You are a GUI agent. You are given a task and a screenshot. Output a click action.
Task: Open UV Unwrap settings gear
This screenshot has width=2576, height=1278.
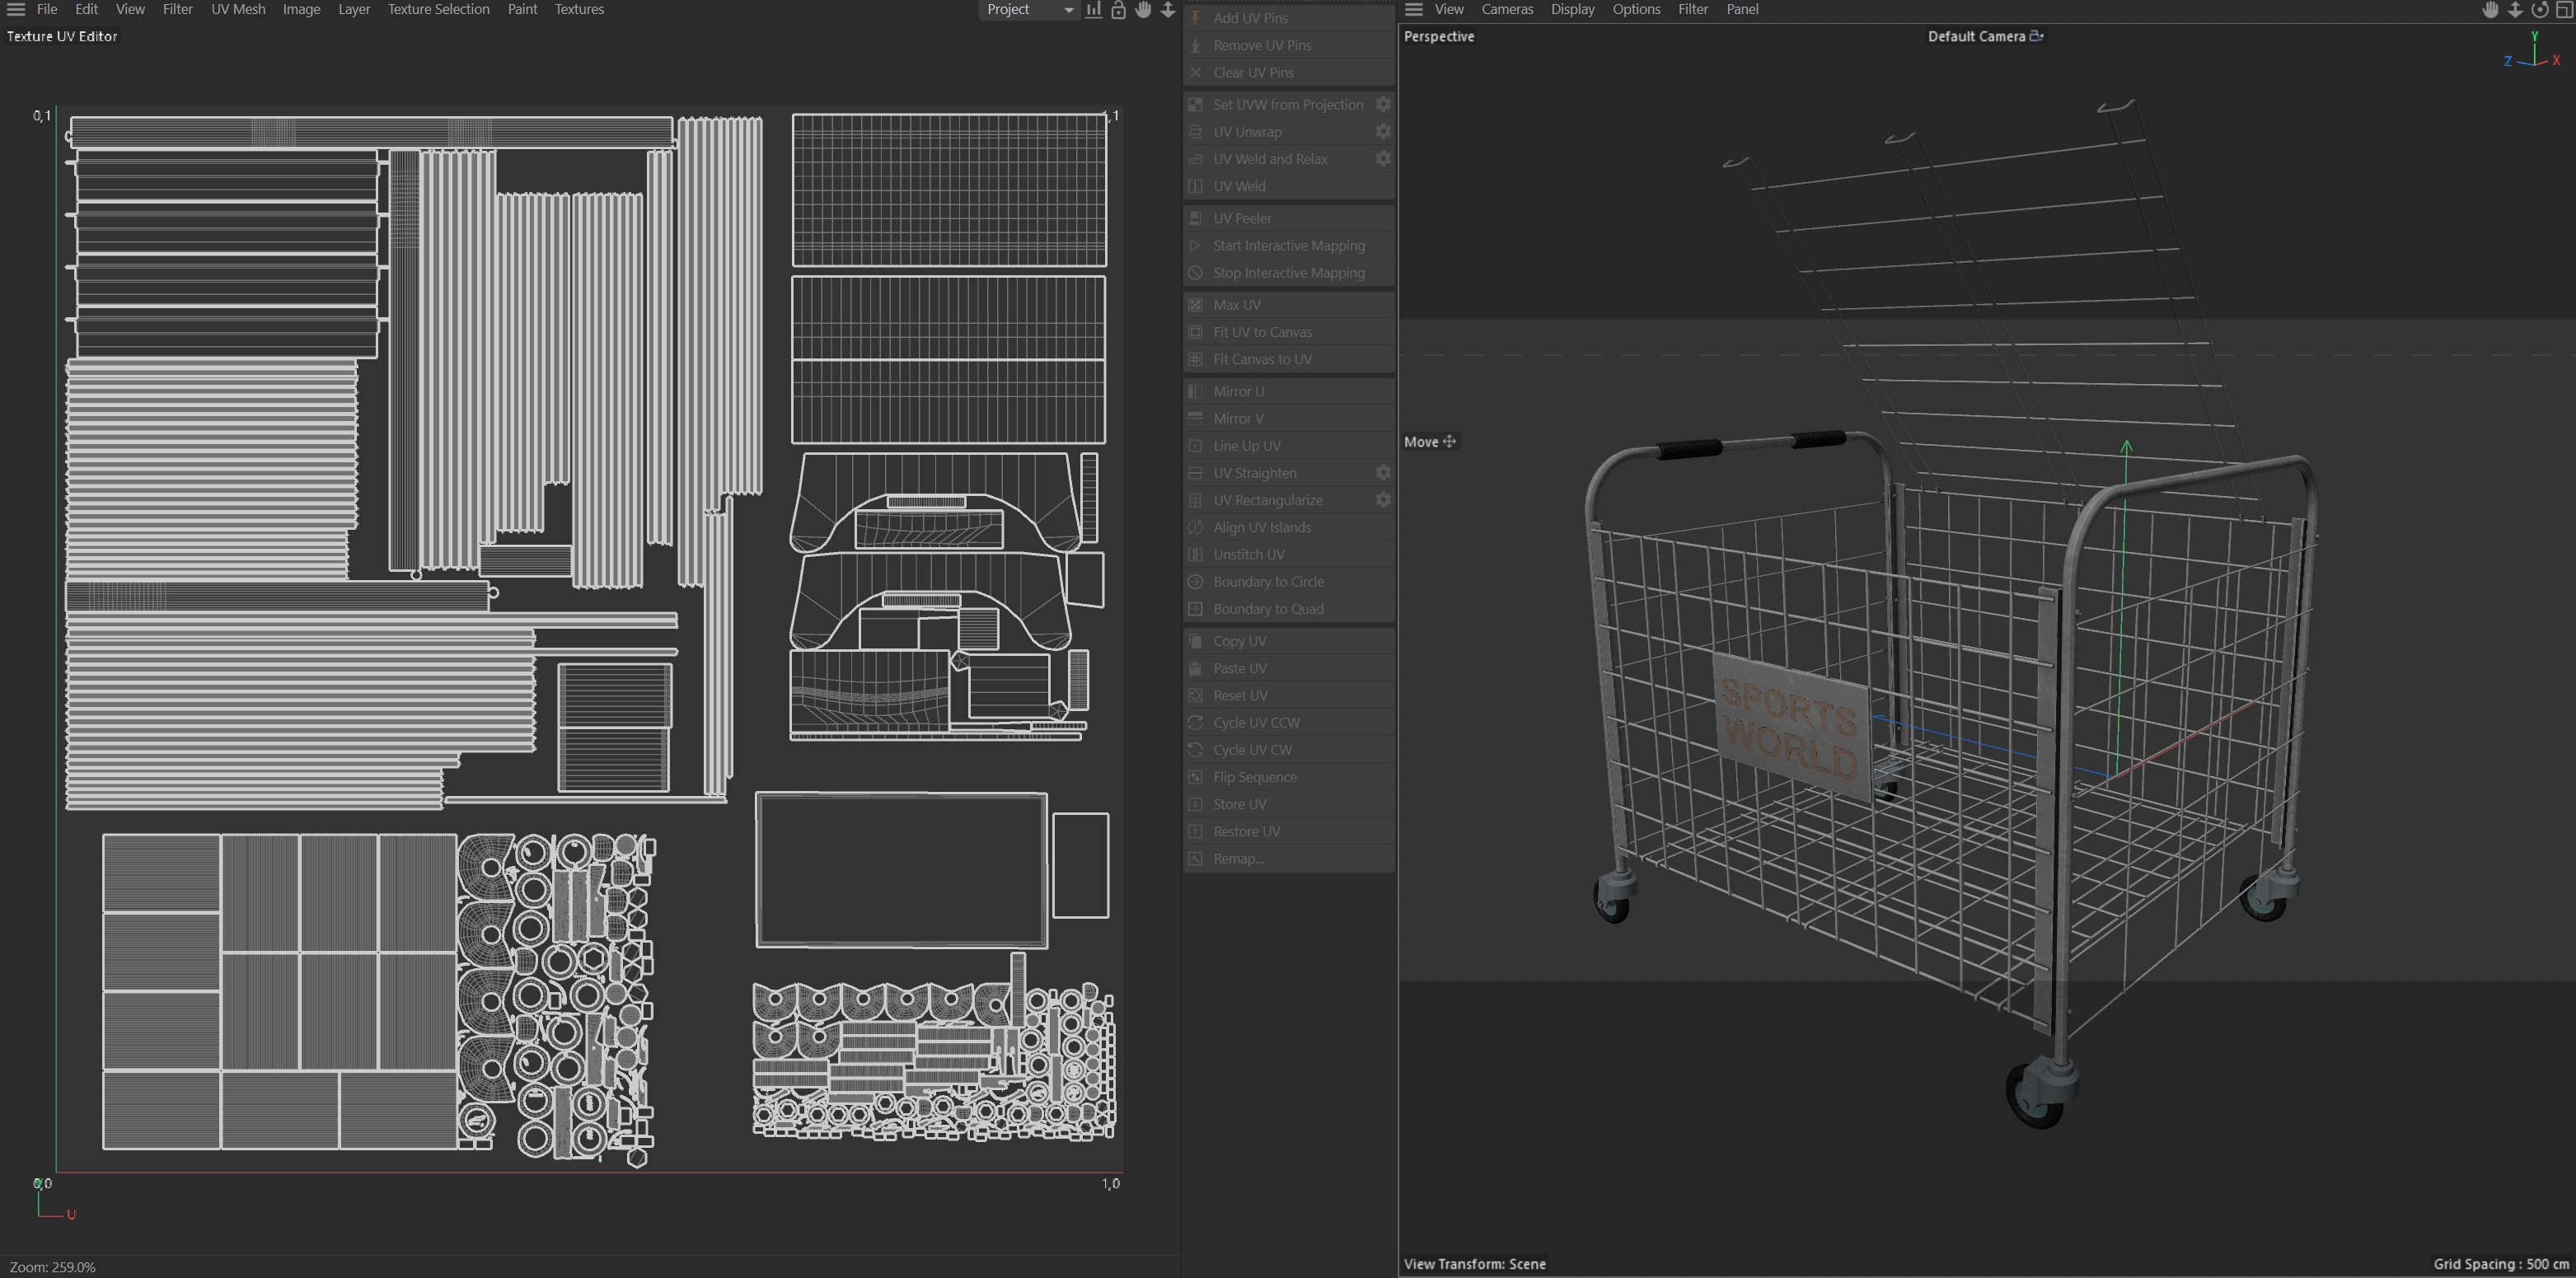pyautogui.click(x=1382, y=132)
